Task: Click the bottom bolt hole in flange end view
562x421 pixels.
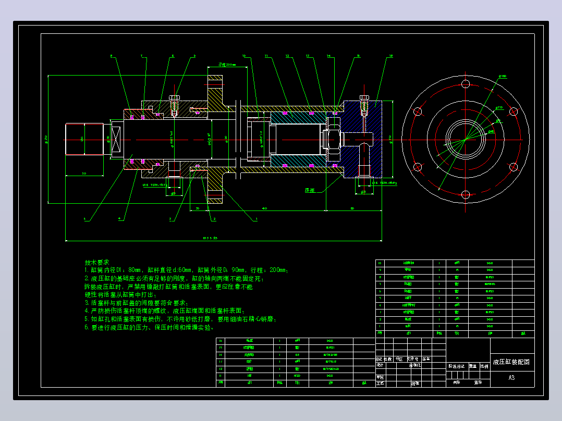Action: pos(465,195)
